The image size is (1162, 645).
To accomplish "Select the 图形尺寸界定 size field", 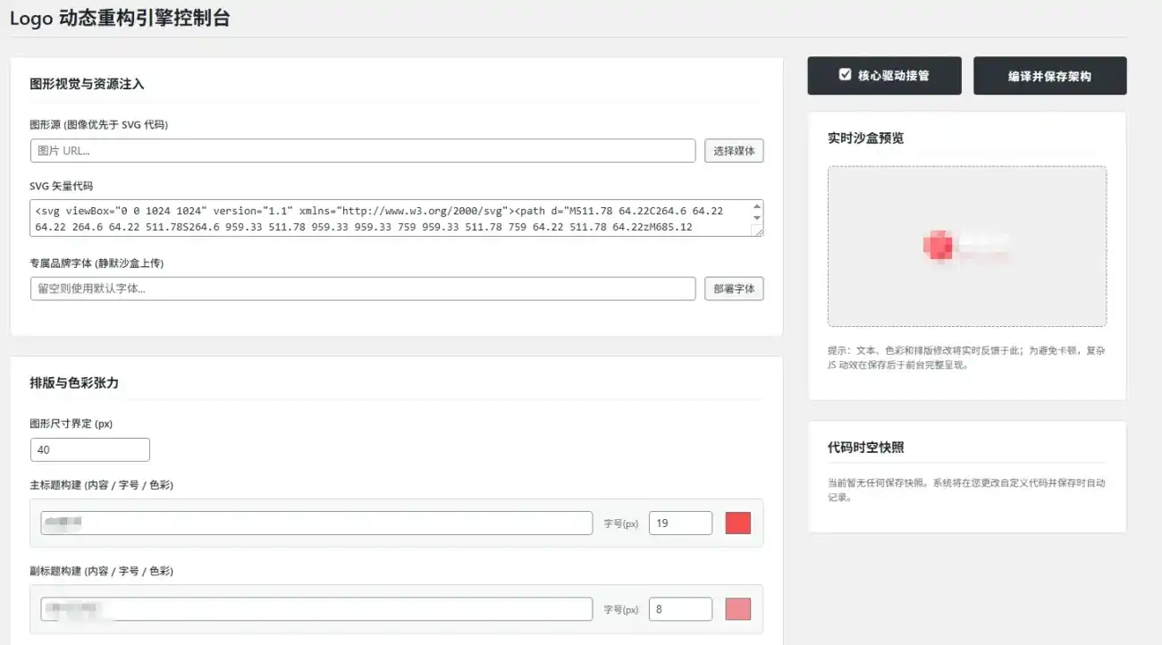I will (89, 450).
